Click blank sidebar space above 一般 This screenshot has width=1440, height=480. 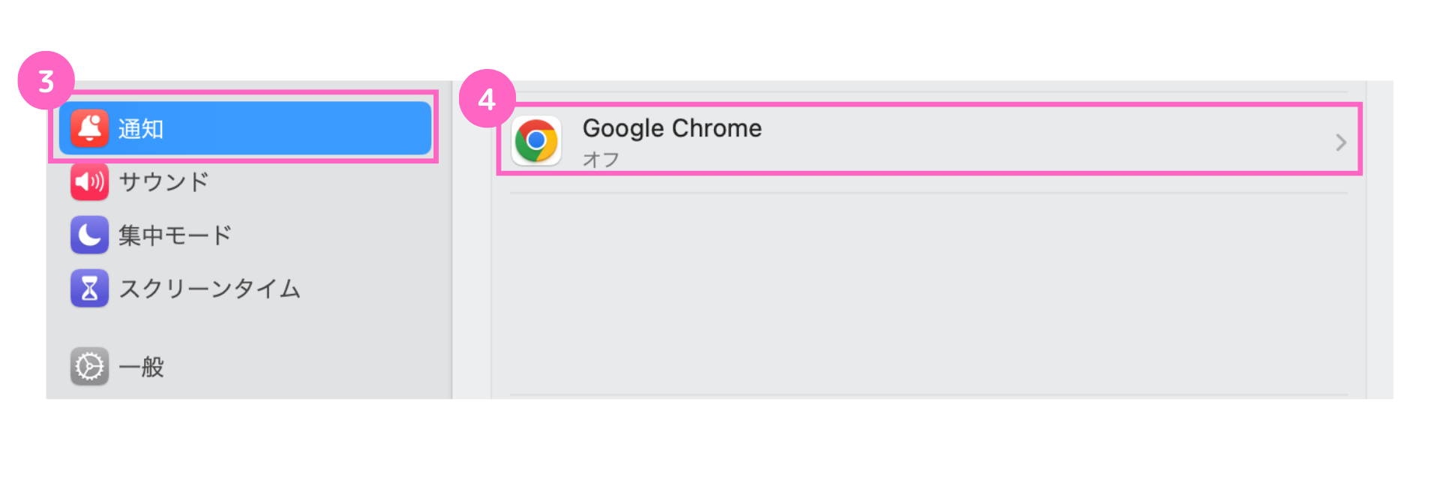(x=247, y=327)
